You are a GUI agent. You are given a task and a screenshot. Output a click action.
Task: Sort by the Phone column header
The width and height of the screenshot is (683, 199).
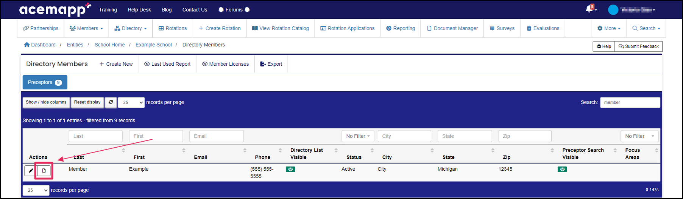(263, 157)
